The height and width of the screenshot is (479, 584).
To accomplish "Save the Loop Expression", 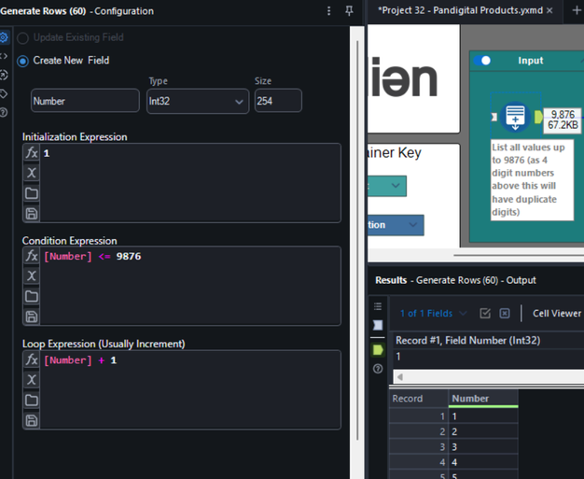I will point(32,420).
